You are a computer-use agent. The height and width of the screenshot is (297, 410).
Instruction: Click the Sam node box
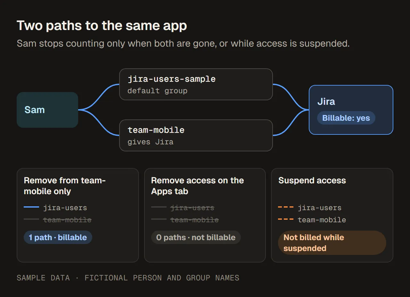(x=47, y=110)
